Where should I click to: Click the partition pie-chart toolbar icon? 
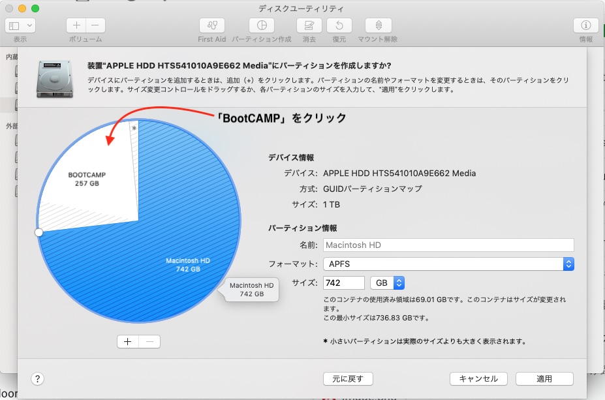point(262,25)
